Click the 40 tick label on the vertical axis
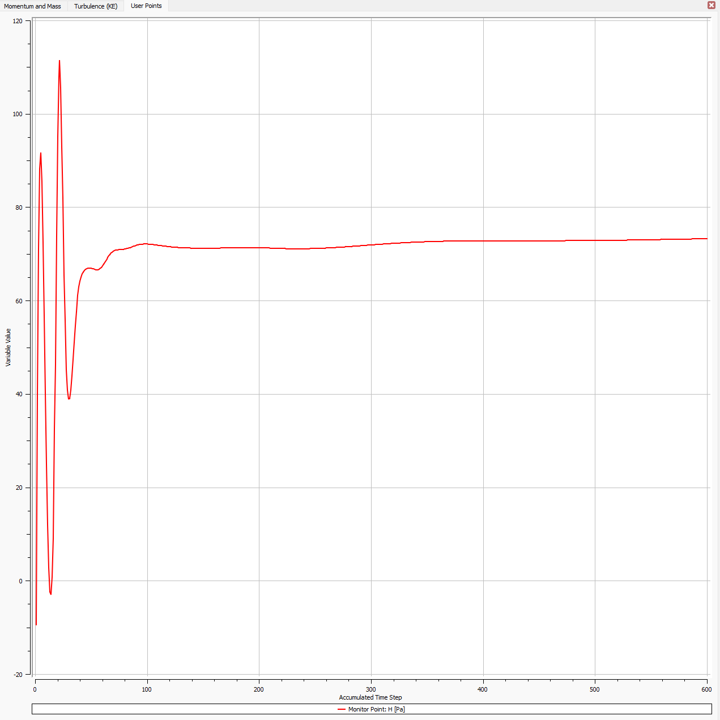Screen dimensions: 720x720 coord(19,394)
